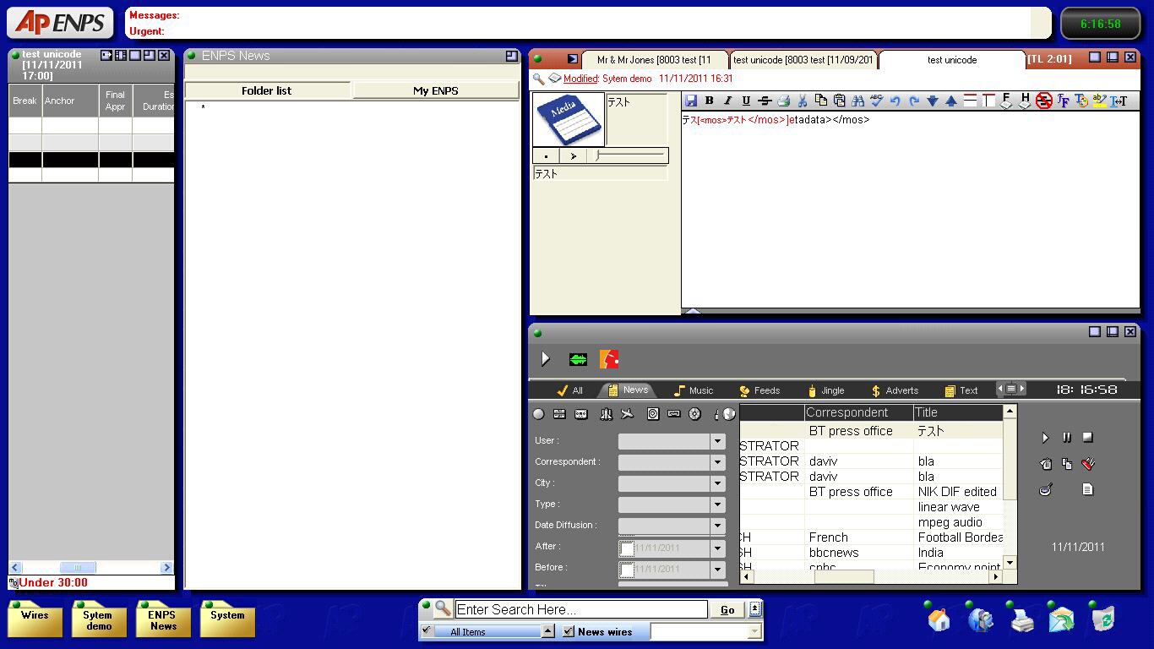Viewport: 1154px width, 649px height.
Task: Click the scissors Cut icon
Action: click(802, 101)
